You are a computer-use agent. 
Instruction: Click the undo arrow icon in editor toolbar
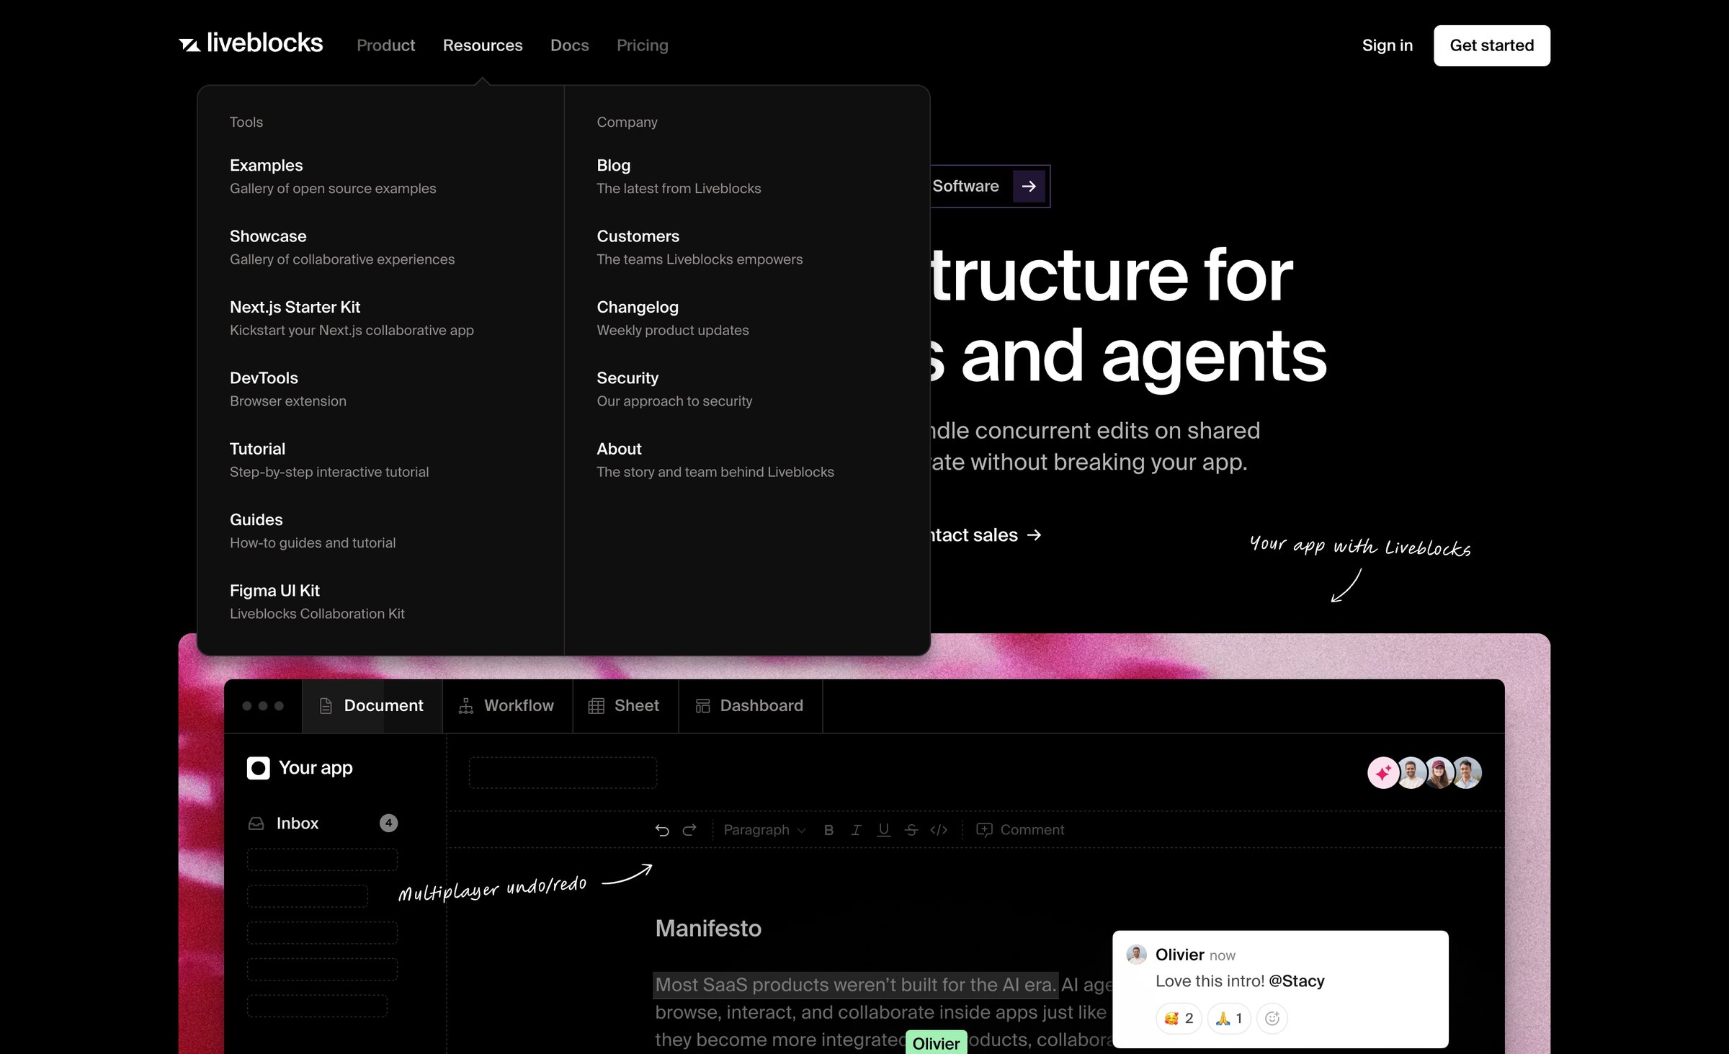[x=662, y=830]
